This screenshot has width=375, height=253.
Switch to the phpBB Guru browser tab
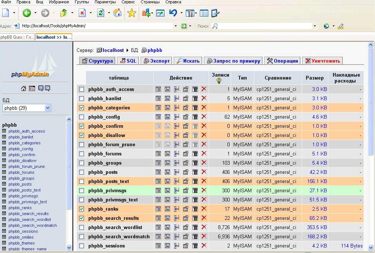click(17, 37)
